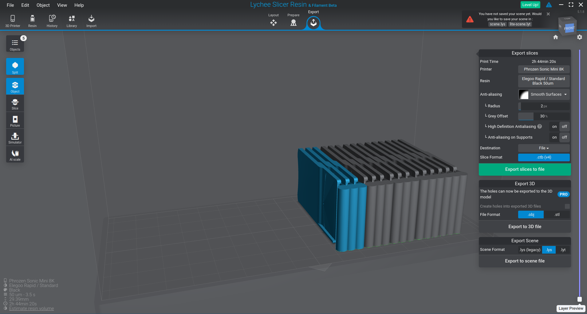Click the Filament Beta label
Viewport: 587px width, 314px height.
click(x=322, y=6)
